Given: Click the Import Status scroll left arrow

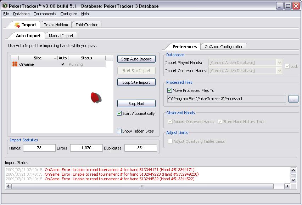Looking at the screenshot, I should click(9, 186).
